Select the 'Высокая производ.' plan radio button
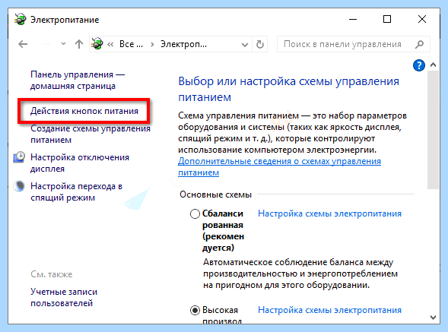Screen dimensions: 448x332 195,310
